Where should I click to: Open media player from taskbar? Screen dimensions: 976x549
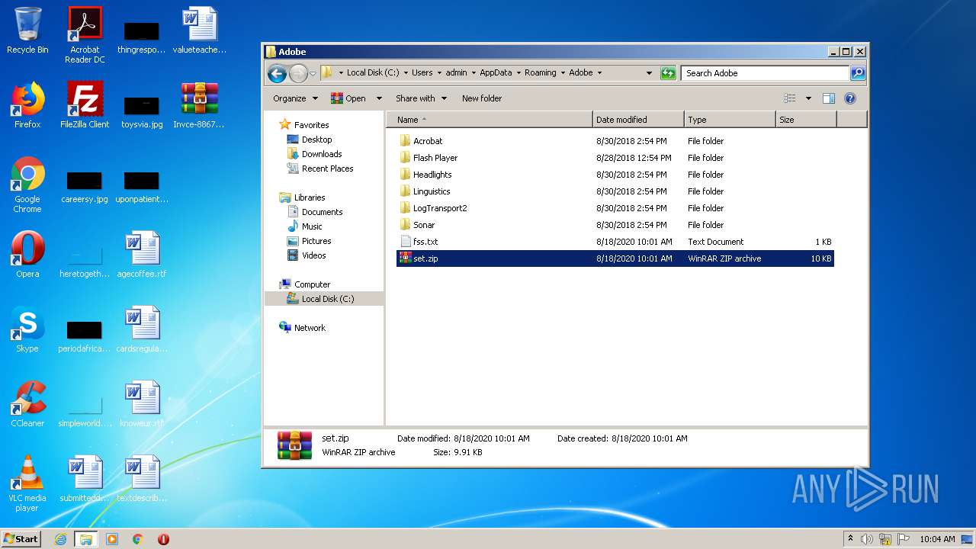click(112, 539)
